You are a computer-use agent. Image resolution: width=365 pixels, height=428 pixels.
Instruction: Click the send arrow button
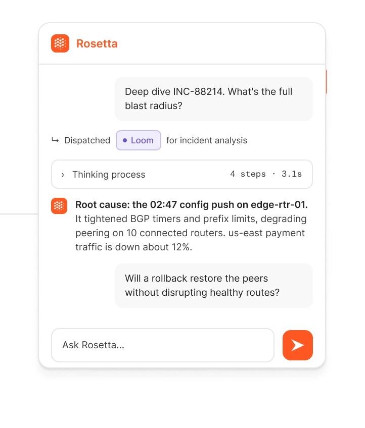(297, 345)
